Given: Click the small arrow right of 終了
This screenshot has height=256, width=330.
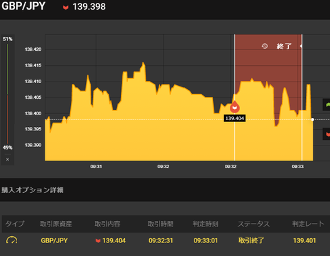Looking at the screenshot, I should (x=300, y=46).
